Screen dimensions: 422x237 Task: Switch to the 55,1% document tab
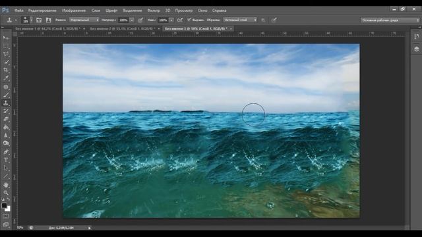123,28
